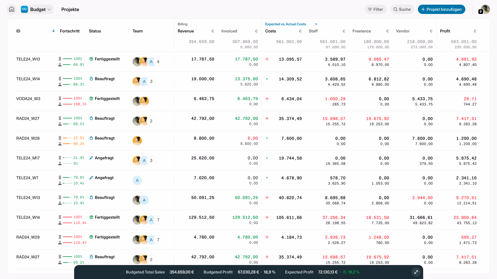The image size is (497, 279).
Task: Click the Status column header
Action: click(95, 31)
